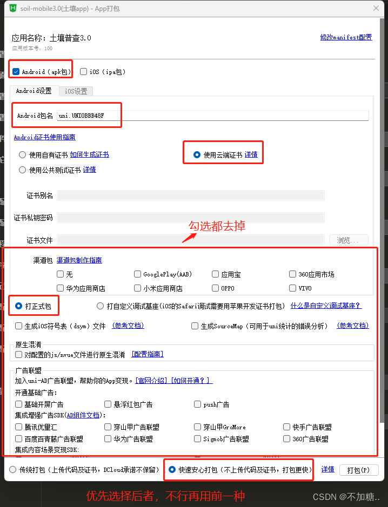This screenshot has height=507, width=388.
Task: Open the Android证书使用指南 link
Action: coord(45,138)
